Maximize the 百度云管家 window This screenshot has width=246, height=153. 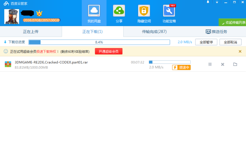pyautogui.click(x=234, y=2)
